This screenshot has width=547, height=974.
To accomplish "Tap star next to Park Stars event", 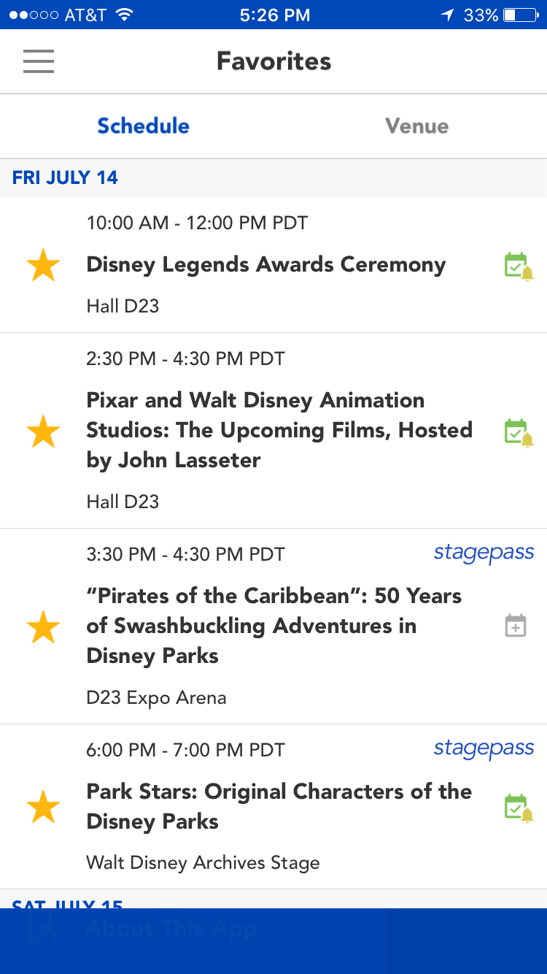I will (43, 807).
